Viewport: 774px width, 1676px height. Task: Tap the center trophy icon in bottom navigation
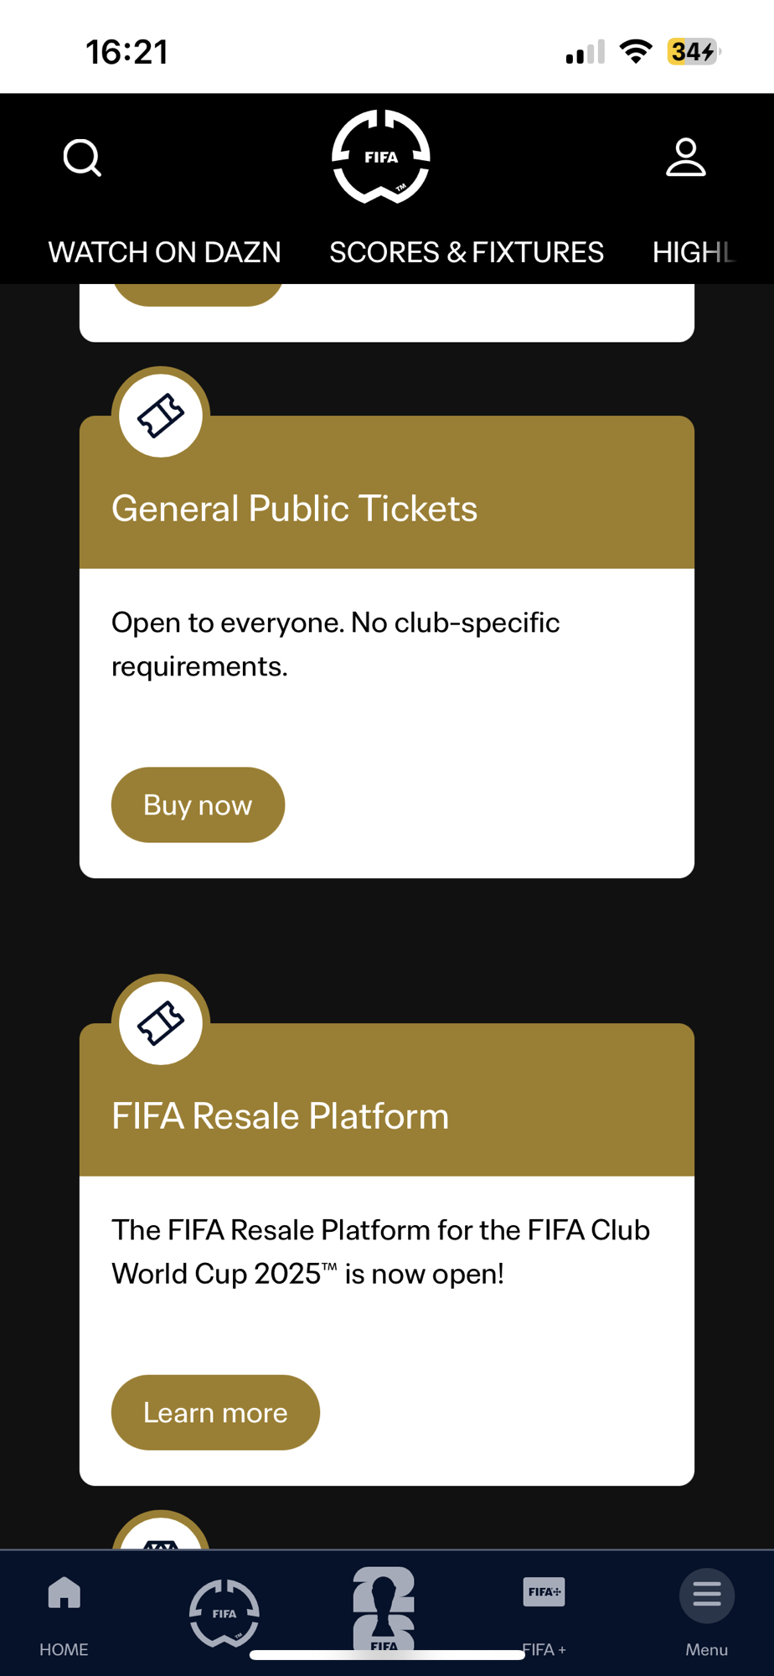(x=384, y=1609)
